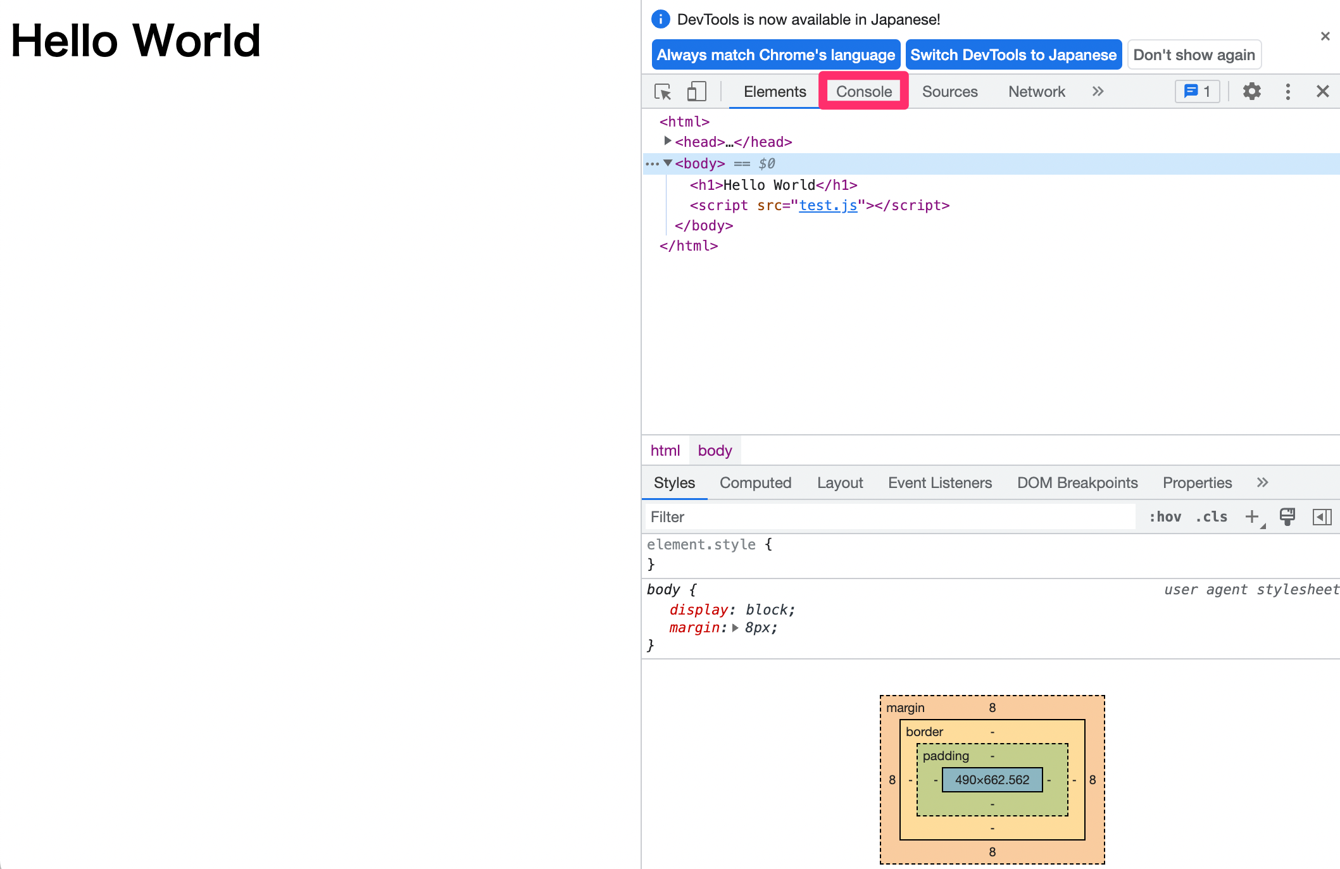Open the hidden panels chevron next to Network
1340x869 pixels.
[x=1097, y=91]
